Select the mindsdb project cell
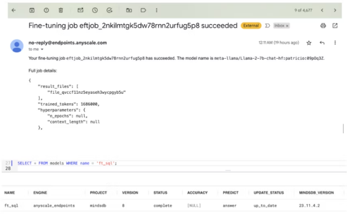 pyautogui.click(x=98, y=205)
